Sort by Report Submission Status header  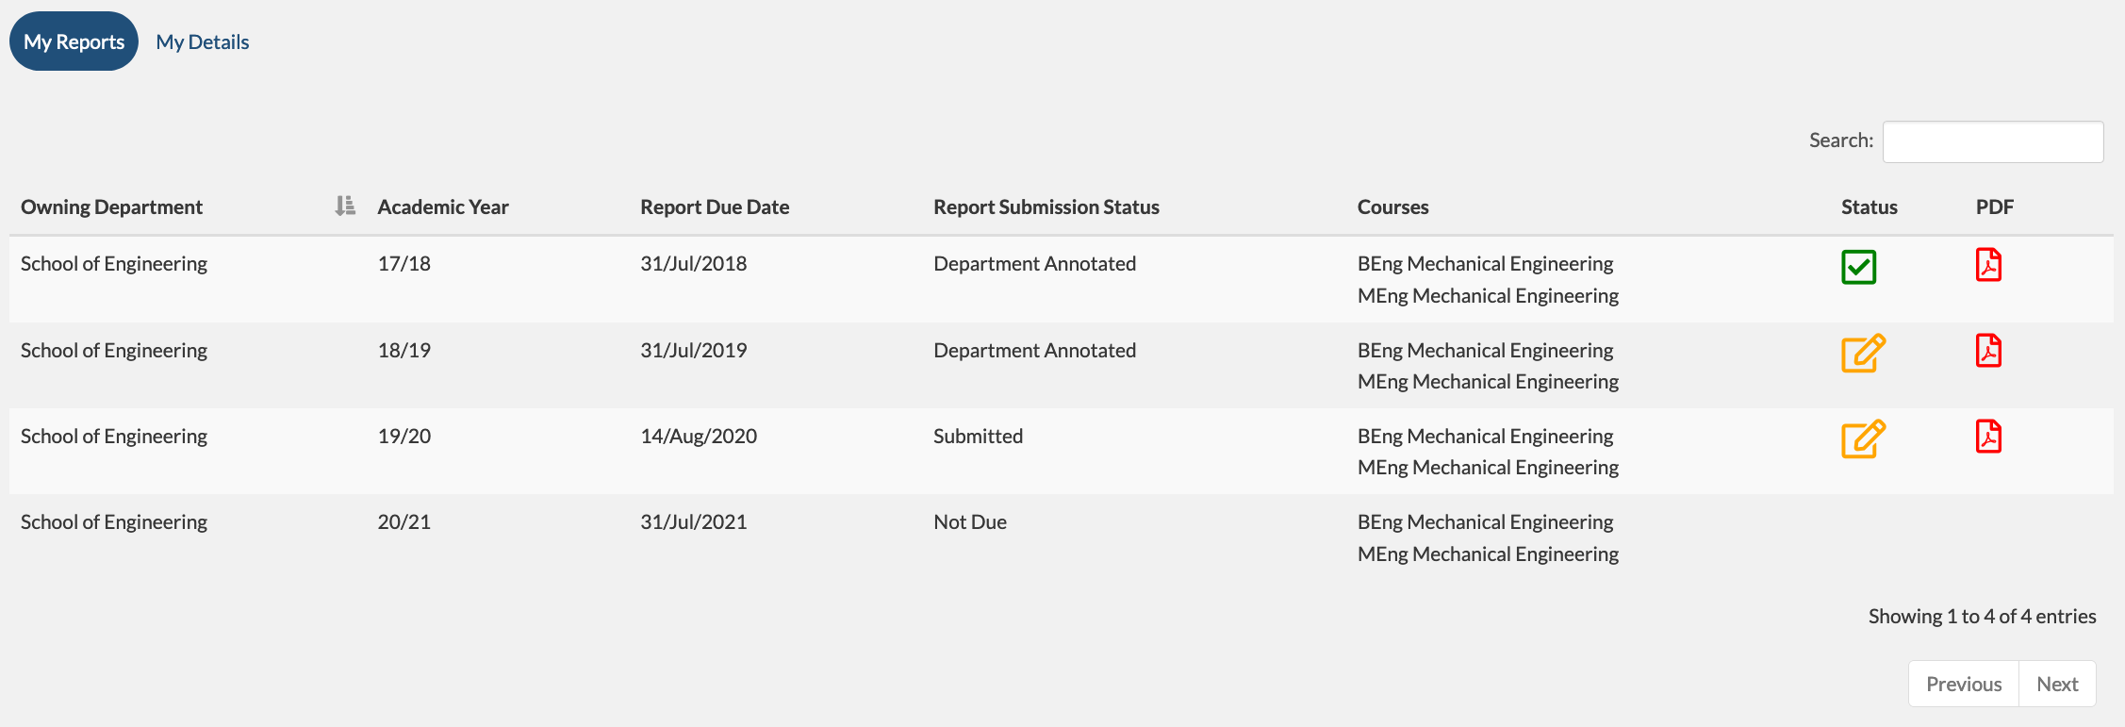pyautogui.click(x=1046, y=207)
